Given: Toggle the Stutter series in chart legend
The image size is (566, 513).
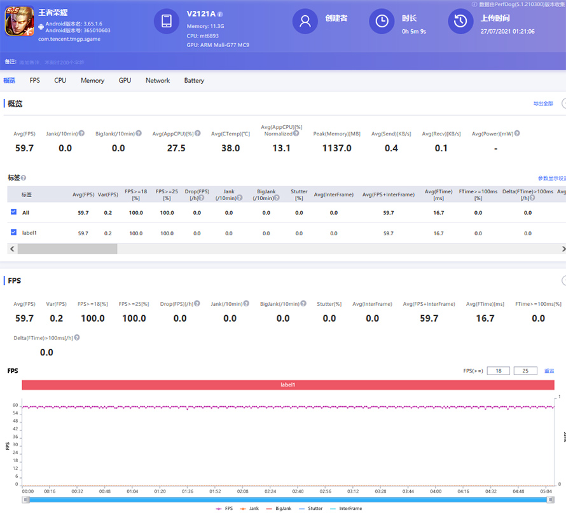Looking at the screenshot, I should pyautogui.click(x=311, y=509).
